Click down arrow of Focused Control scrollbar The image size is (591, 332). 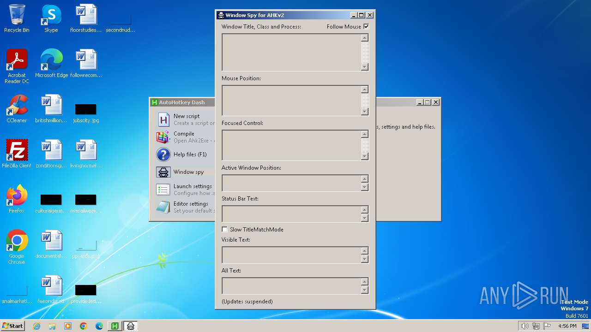[365, 156]
